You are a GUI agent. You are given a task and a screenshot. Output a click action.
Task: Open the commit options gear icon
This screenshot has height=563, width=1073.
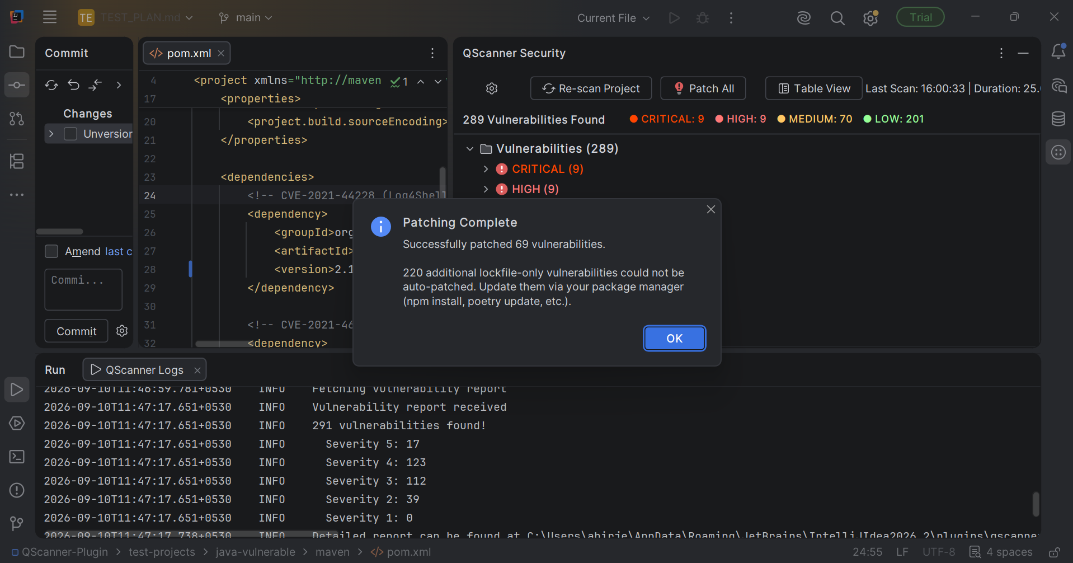pos(122,331)
